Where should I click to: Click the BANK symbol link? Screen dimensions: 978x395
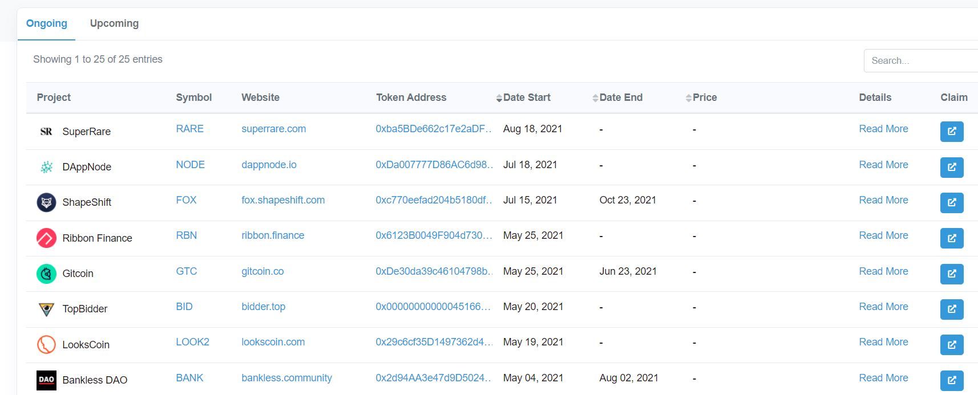pos(189,378)
